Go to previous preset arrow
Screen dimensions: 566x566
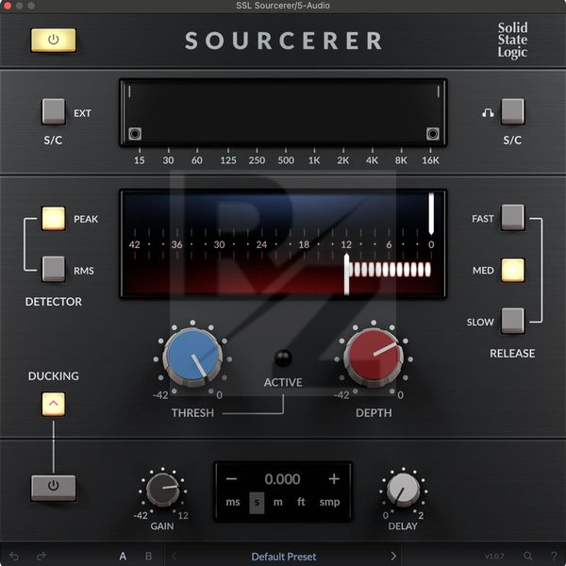pyautogui.click(x=175, y=556)
